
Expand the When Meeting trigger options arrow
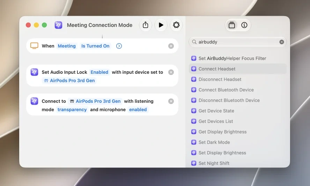119,46
